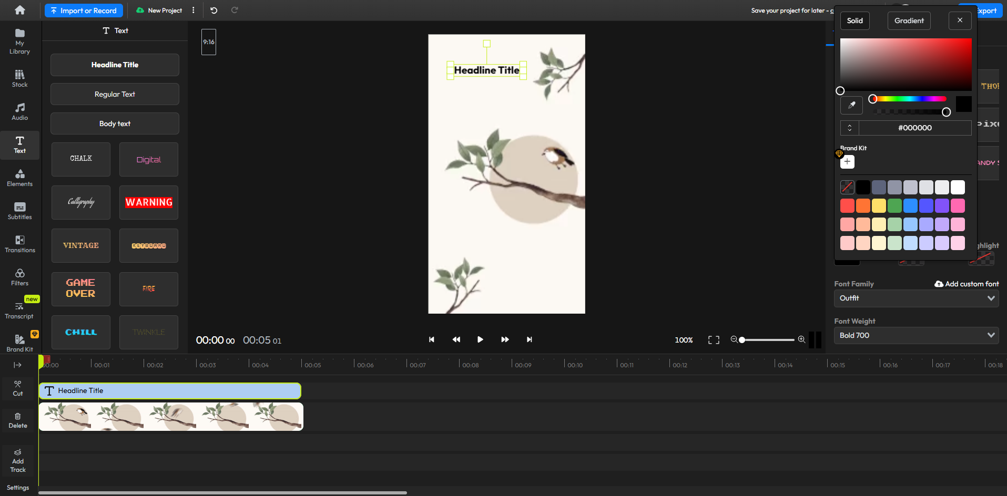Open the Subtitles panel
Image resolution: width=1007 pixels, height=496 pixels.
click(19, 210)
